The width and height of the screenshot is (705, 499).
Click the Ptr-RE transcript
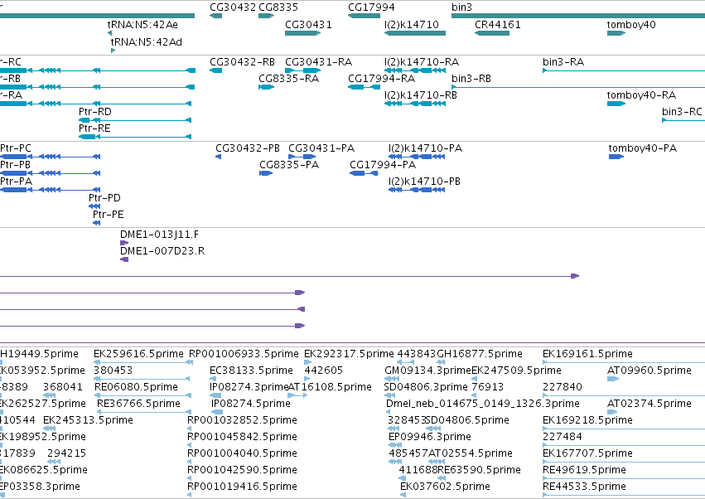click(135, 137)
